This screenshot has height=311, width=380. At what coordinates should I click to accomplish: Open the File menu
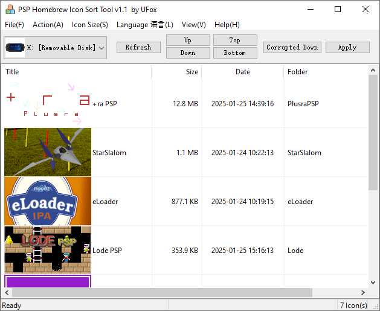[14, 25]
